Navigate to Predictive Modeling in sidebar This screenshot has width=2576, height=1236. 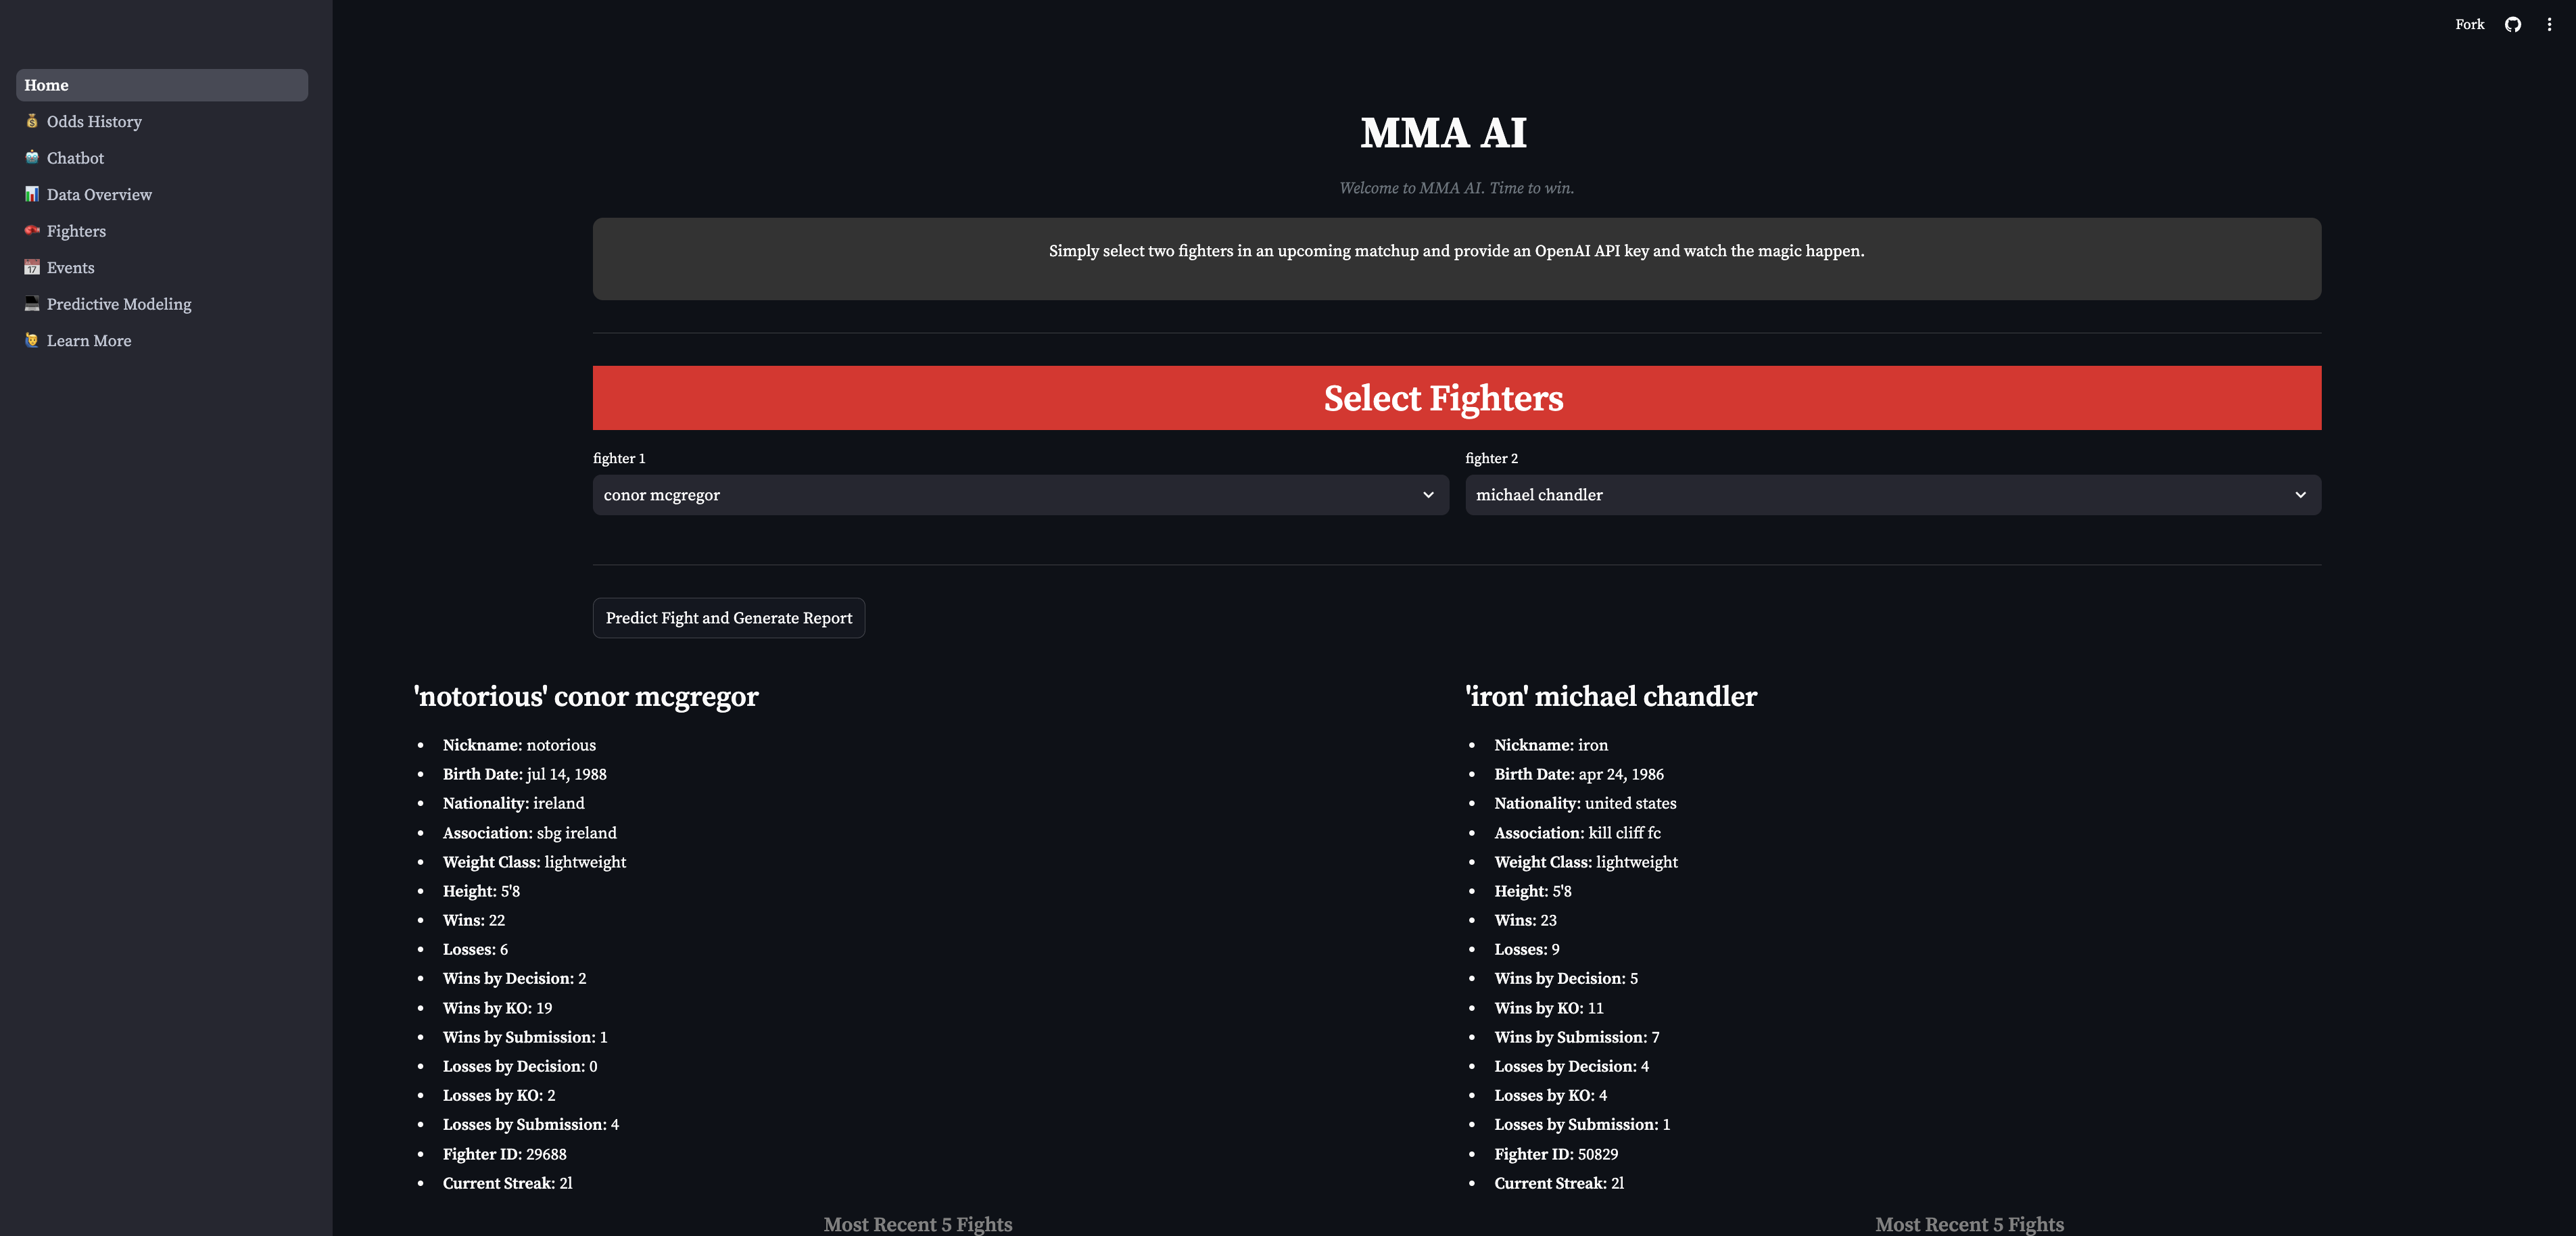pyautogui.click(x=119, y=303)
